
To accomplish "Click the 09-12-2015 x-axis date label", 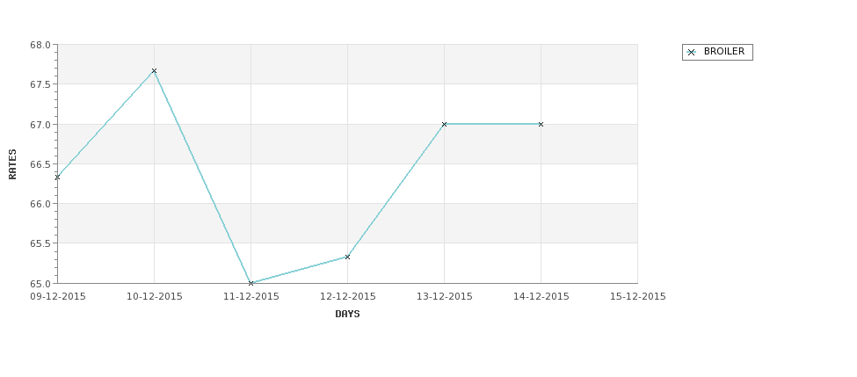I will (x=57, y=297).
